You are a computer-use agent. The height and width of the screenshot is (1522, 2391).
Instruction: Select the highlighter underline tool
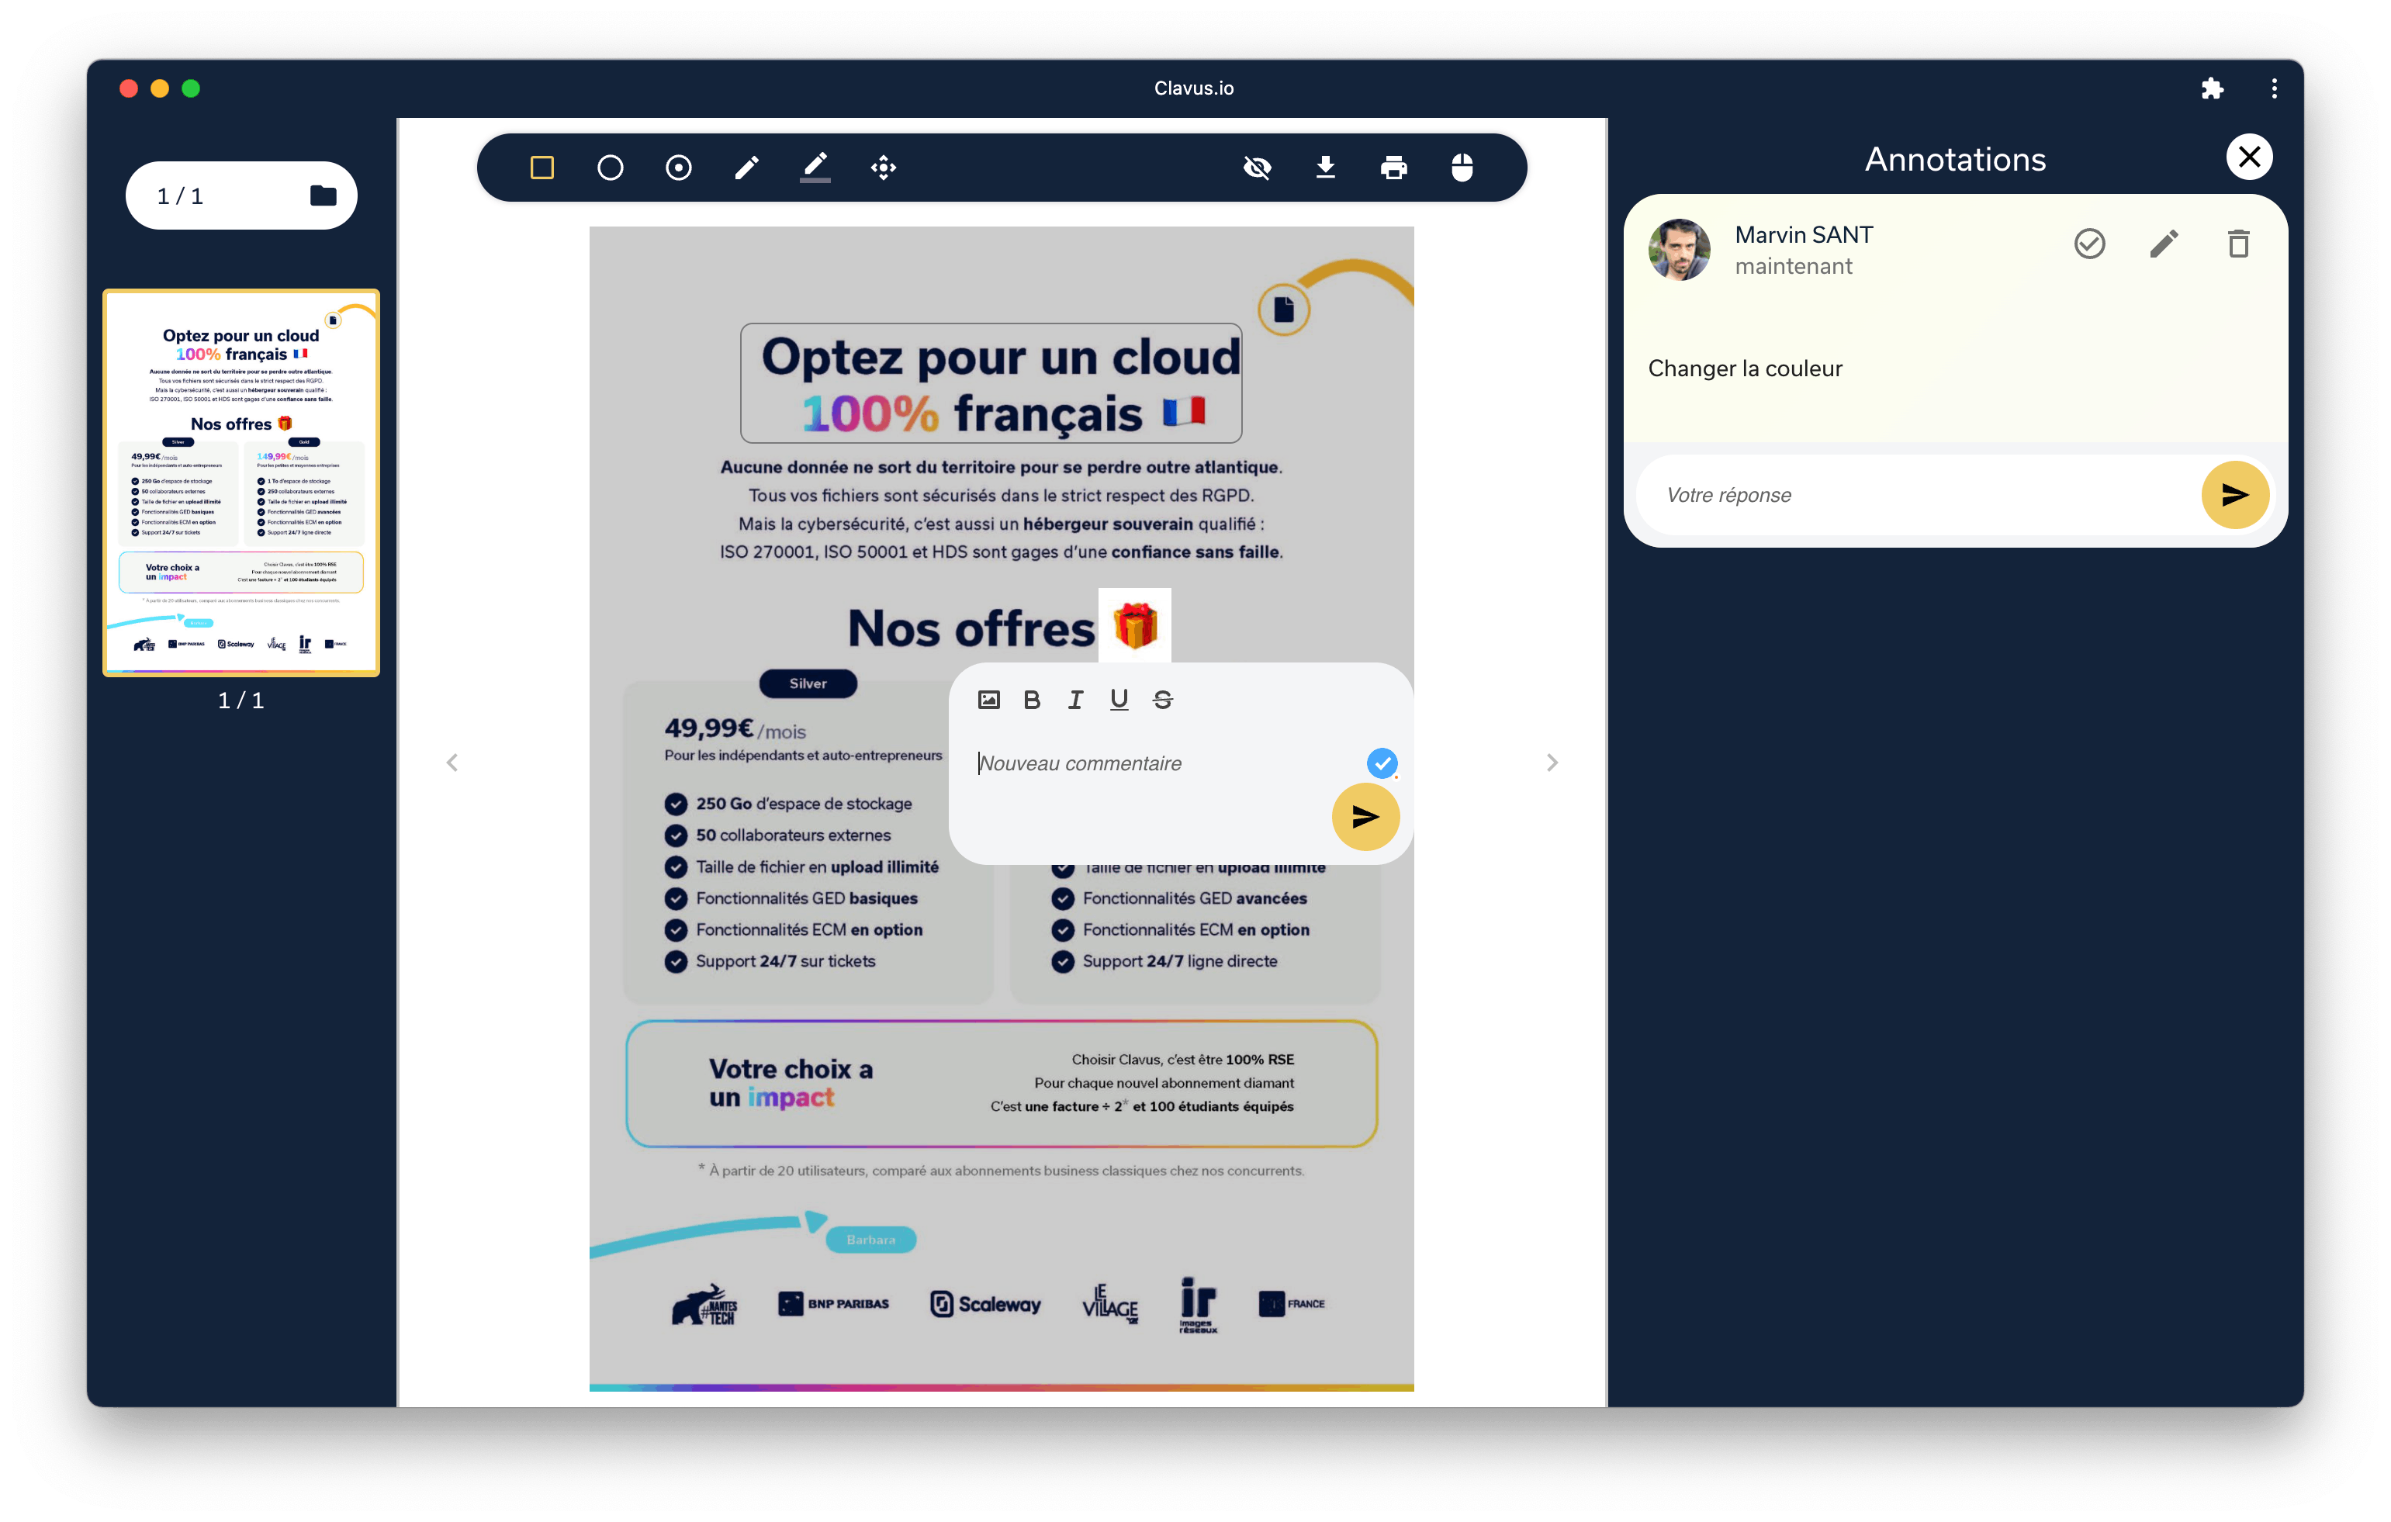[815, 168]
